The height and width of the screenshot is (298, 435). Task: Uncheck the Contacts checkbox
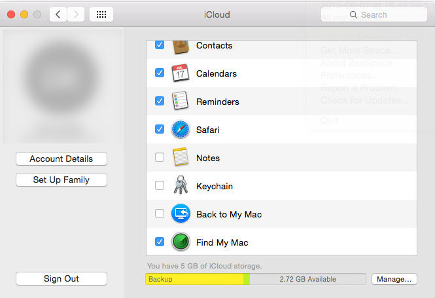click(160, 45)
